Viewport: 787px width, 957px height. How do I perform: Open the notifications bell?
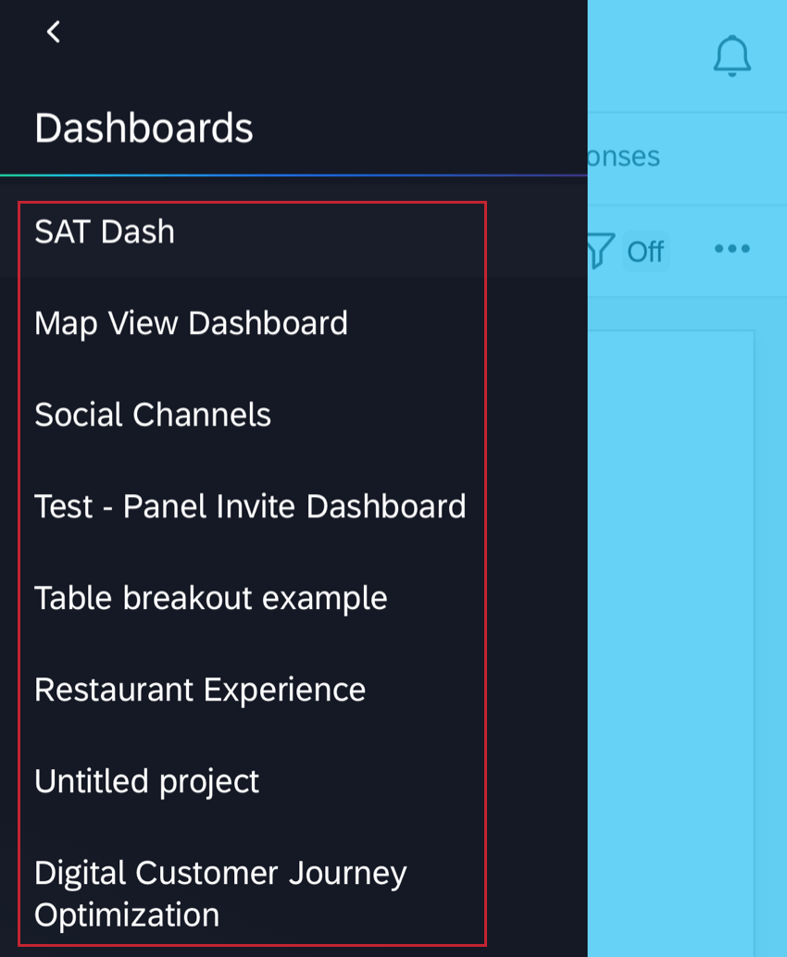[x=731, y=56]
